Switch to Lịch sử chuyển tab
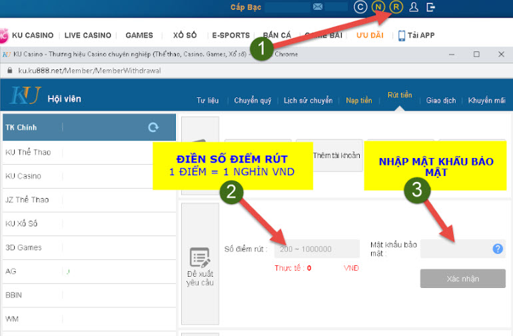513x336 pixels. coord(308,101)
